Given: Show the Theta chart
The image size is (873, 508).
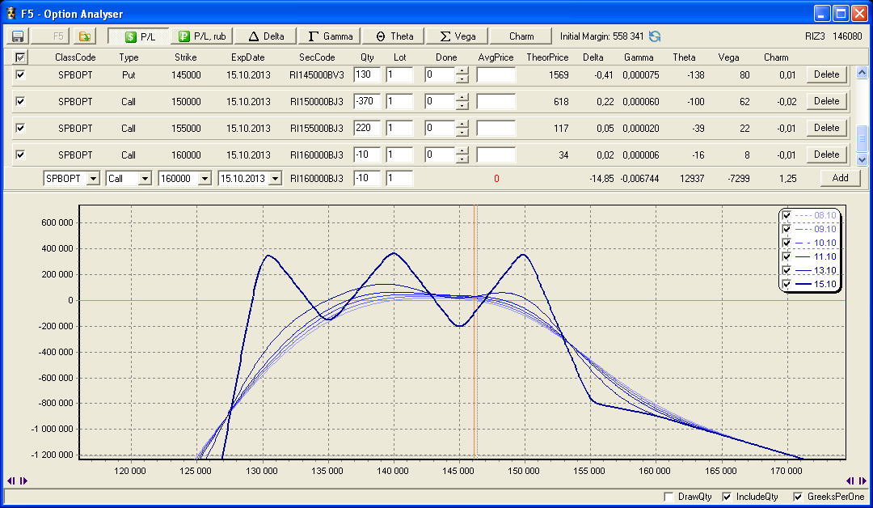Looking at the screenshot, I should coord(394,36).
